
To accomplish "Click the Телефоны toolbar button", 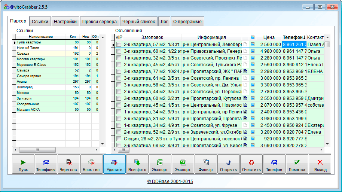I will point(46,164).
